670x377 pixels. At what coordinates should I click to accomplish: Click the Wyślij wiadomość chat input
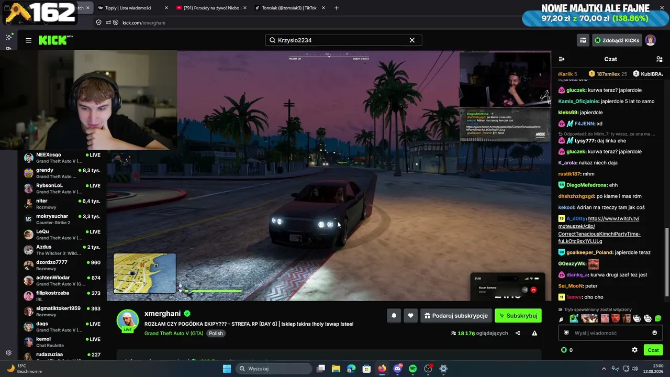click(610, 333)
